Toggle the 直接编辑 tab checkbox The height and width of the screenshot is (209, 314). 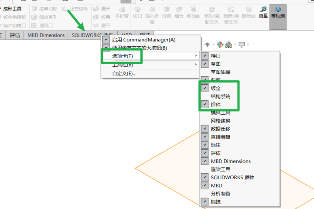205,137
